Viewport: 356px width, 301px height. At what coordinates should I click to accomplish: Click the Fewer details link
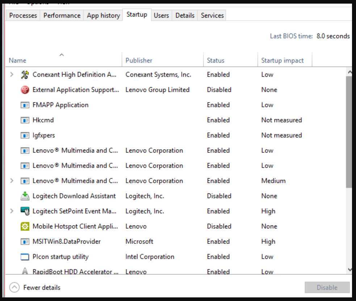point(42,287)
